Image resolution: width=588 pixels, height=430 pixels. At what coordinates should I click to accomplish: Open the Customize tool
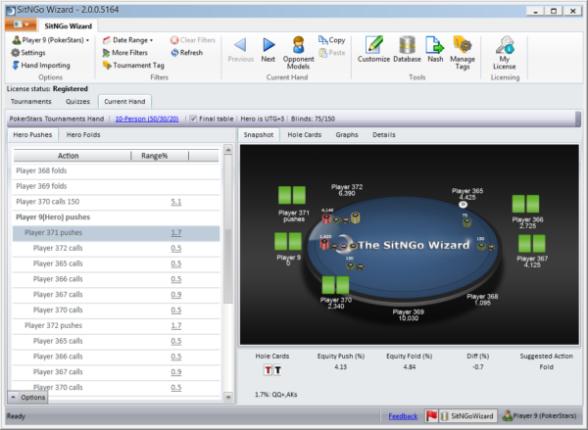tap(372, 49)
